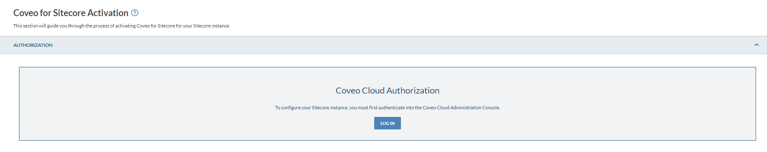Viewport: 767px width, 152px height.
Task: Open the help icon beside Coveo for Sitecore Activation
Action: tap(135, 13)
